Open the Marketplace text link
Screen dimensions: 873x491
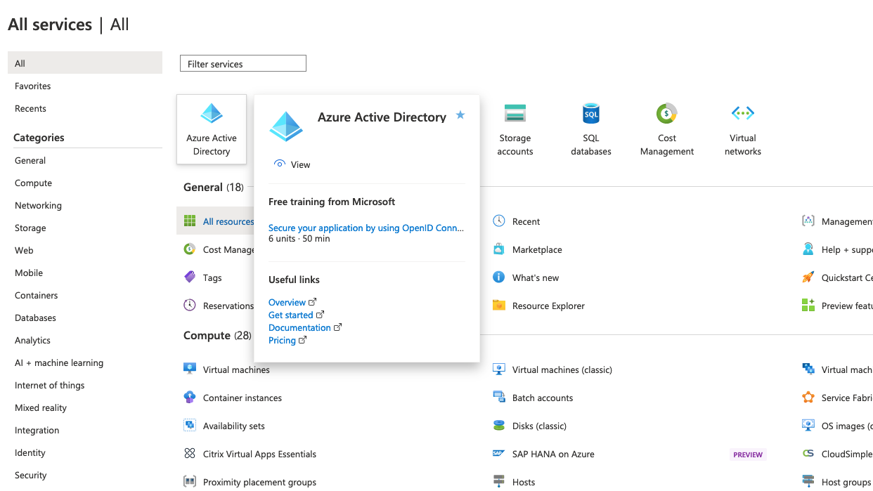[x=537, y=249]
